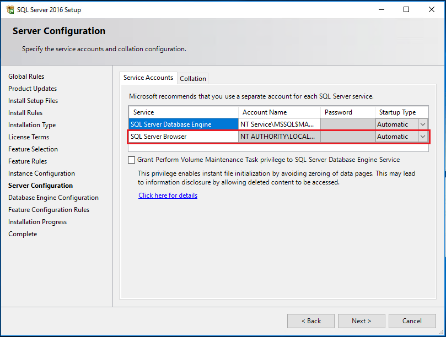Edit Account Name for SQL Server Database Engine
Image resolution: width=446 pixels, height=337 pixels.
(279, 124)
